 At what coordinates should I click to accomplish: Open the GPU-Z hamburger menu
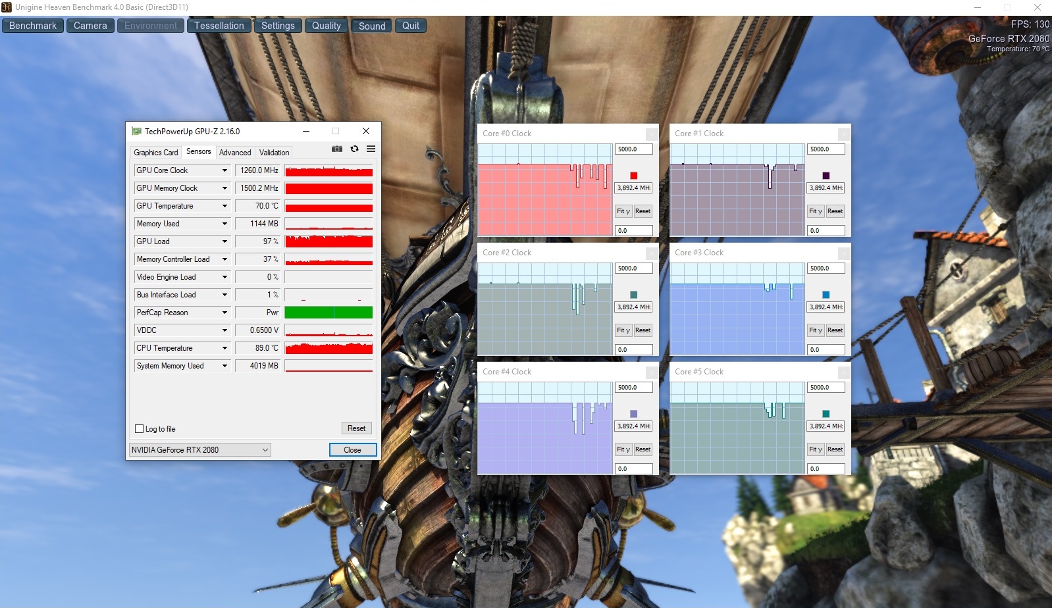(371, 149)
